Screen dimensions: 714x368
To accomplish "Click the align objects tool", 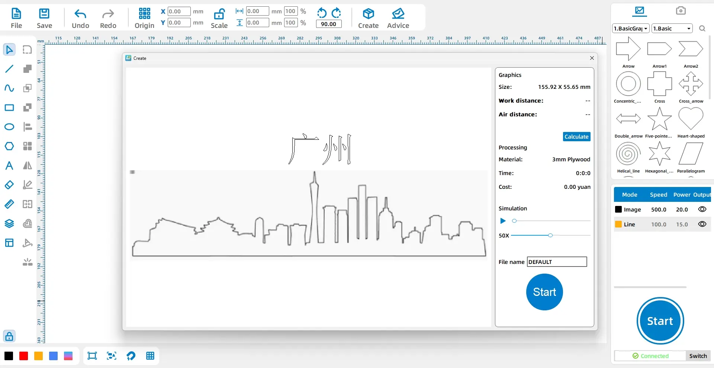I will pyautogui.click(x=28, y=127).
